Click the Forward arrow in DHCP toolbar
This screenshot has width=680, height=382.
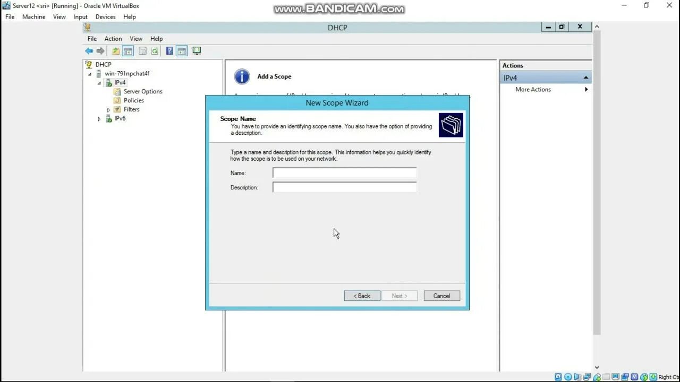click(100, 51)
